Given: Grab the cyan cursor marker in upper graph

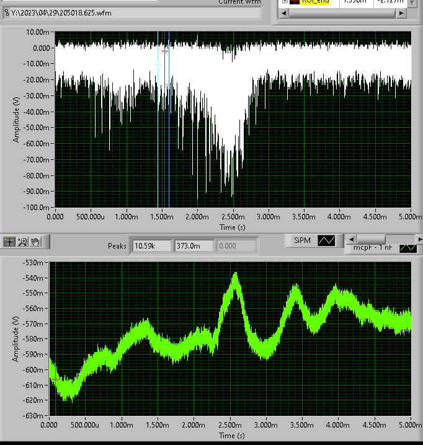Looking at the screenshot, I should click(158, 64).
